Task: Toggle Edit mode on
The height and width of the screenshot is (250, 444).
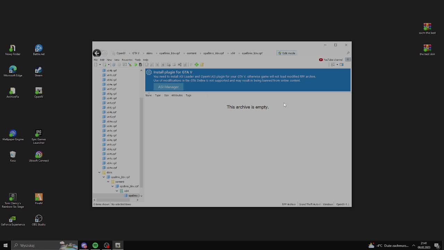Action: click(287, 53)
